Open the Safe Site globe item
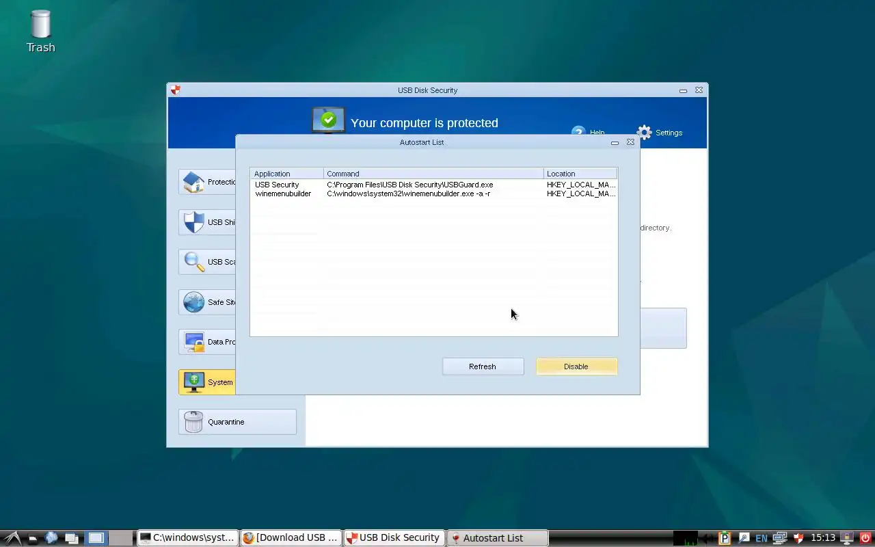Image resolution: width=875 pixels, height=547 pixels. pyautogui.click(x=207, y=302)
